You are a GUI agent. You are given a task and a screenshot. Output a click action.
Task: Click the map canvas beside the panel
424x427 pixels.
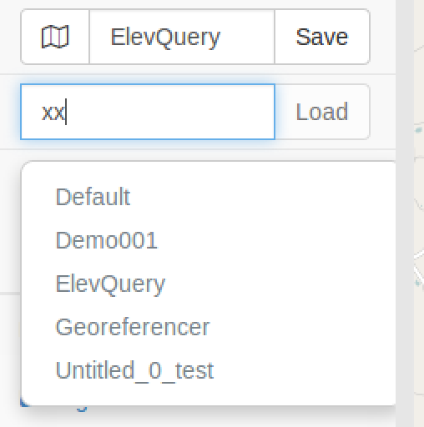coord(419,213)
